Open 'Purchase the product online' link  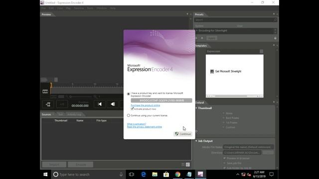coord(145,105)
